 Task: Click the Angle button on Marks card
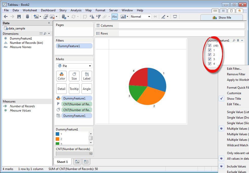point(87,89)
